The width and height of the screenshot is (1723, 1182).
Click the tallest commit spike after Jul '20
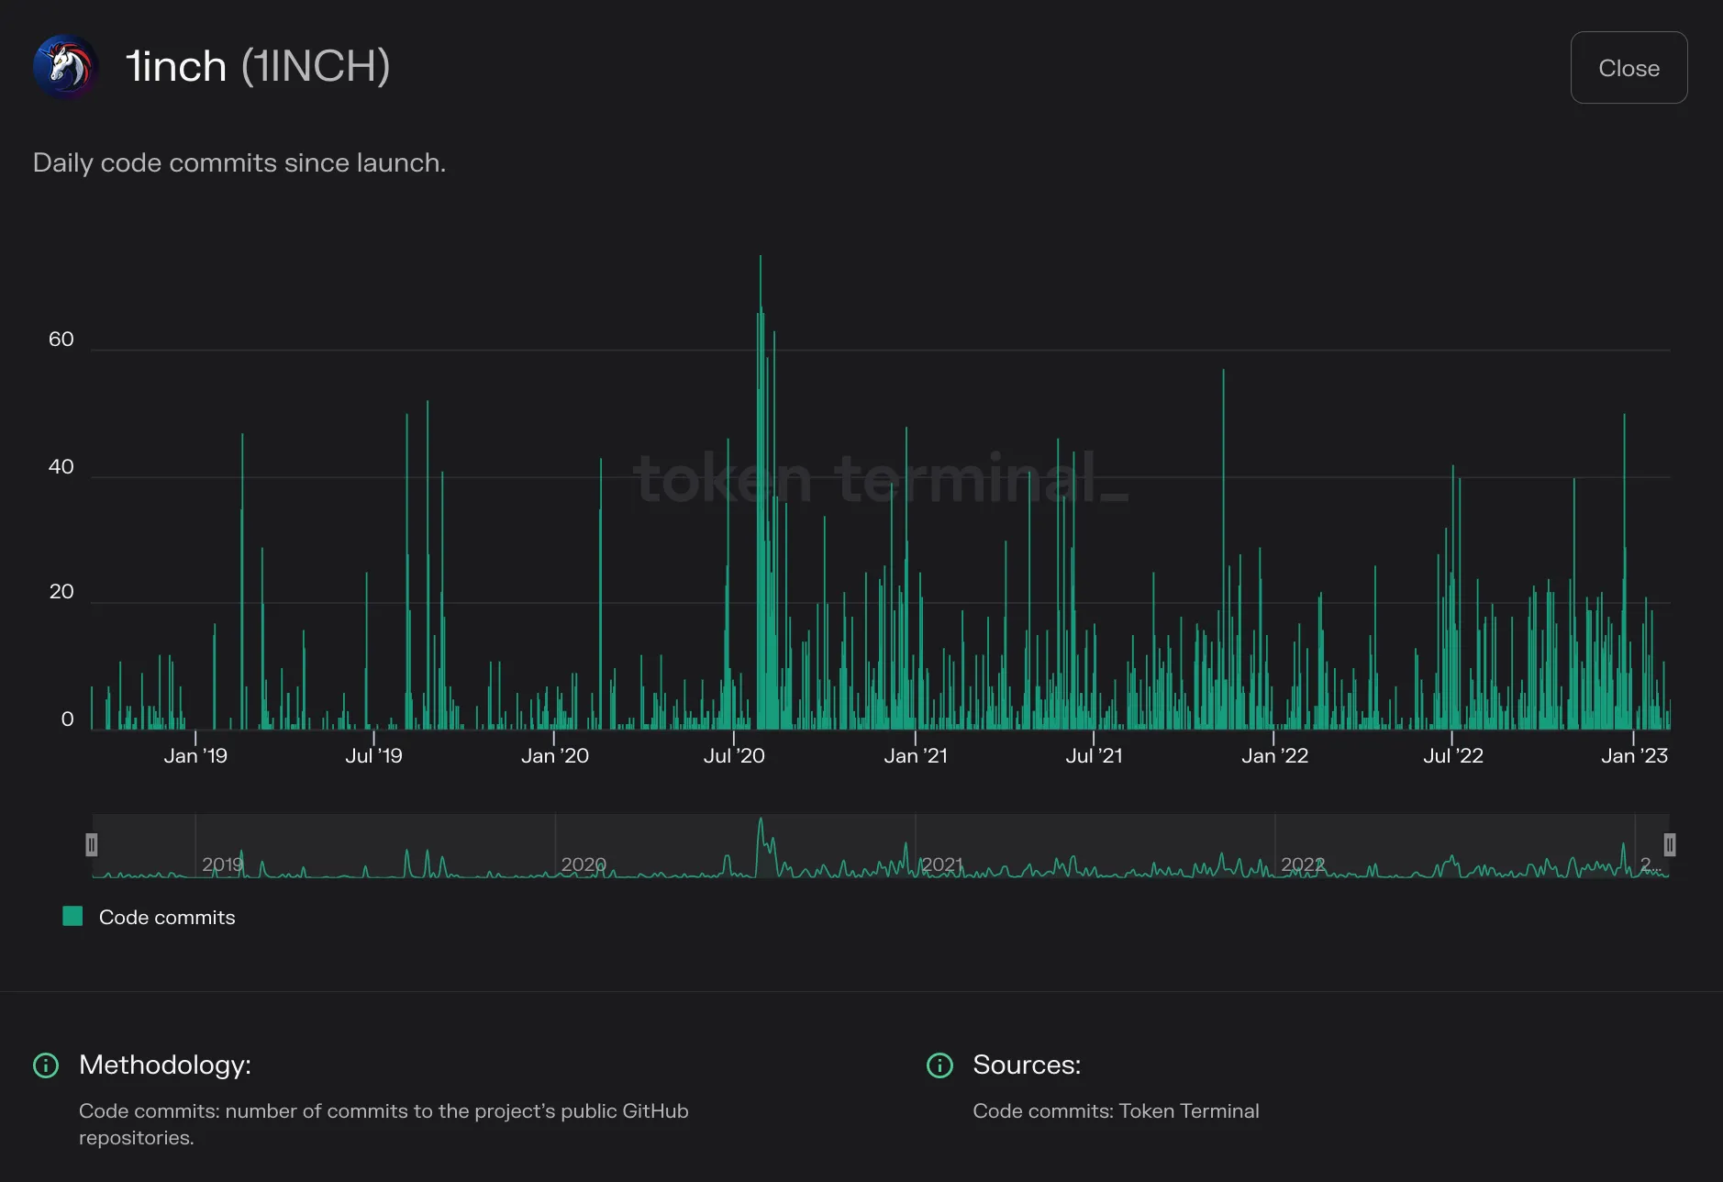760,492
